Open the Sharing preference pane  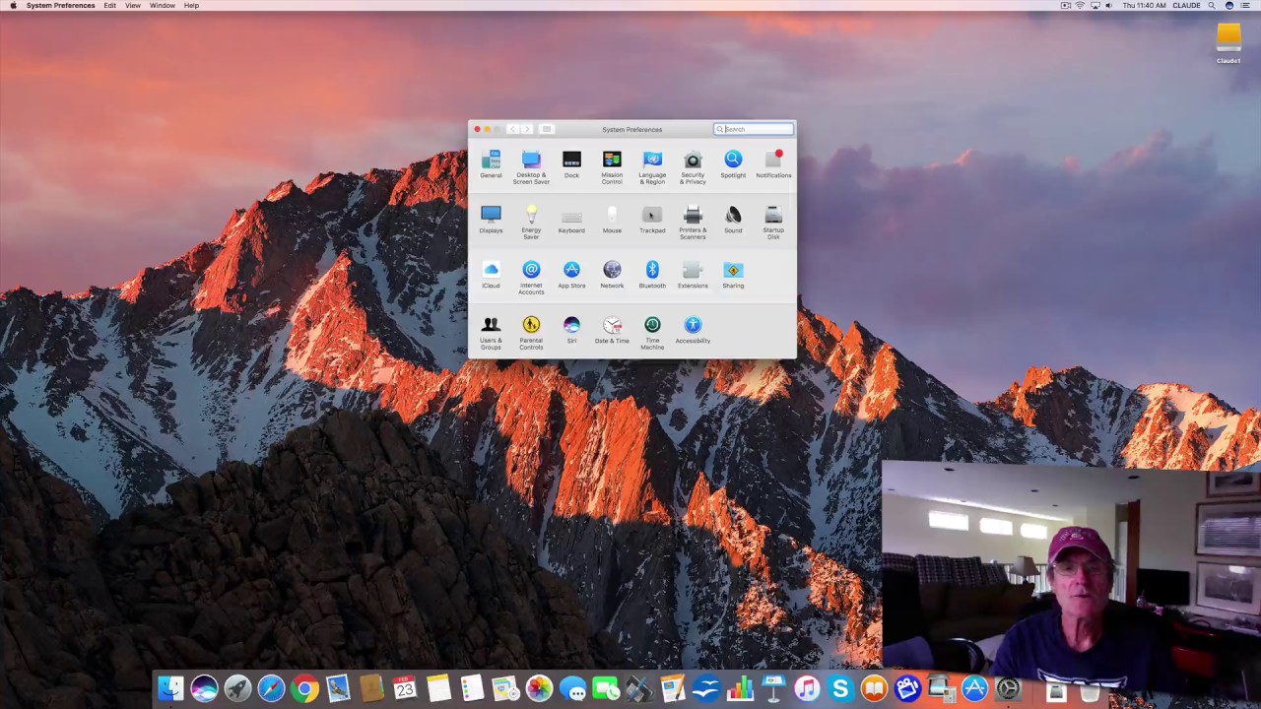tap(733, 275)
